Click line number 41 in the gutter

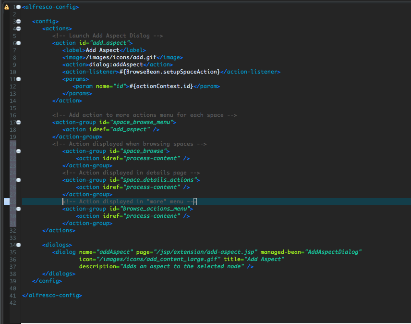[x=13, y=296]
